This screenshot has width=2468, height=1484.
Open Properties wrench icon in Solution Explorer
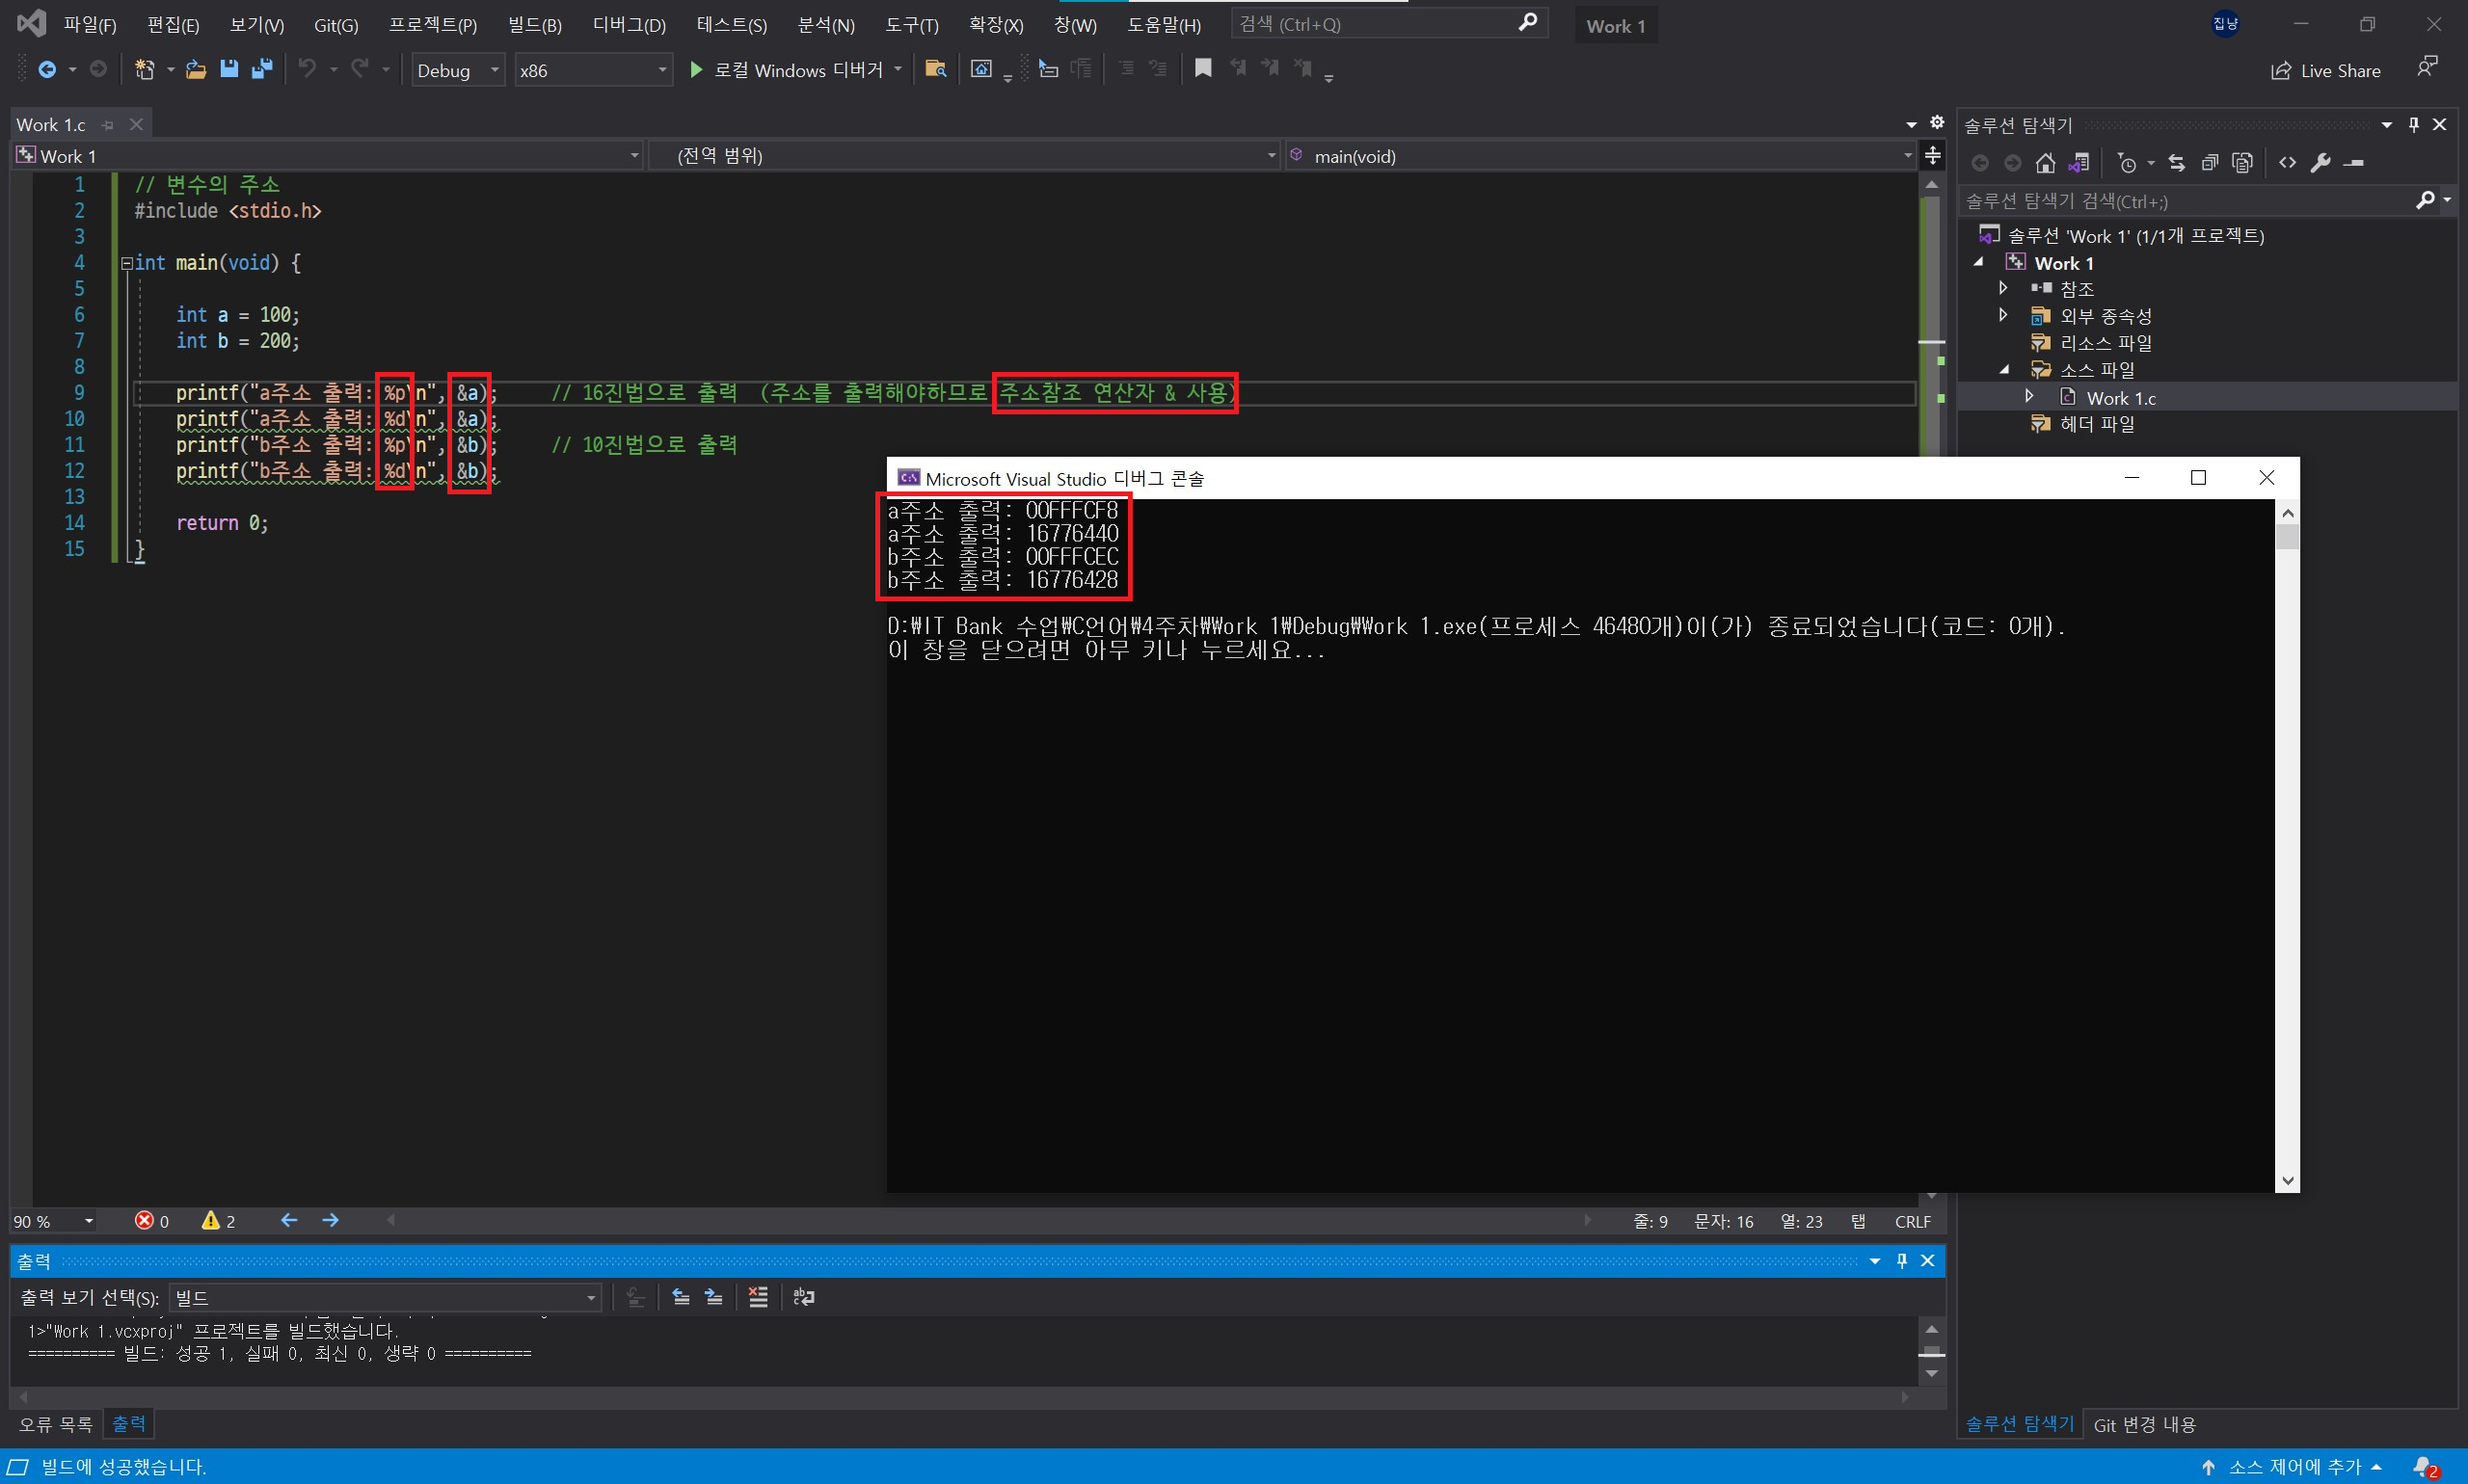2320,162
